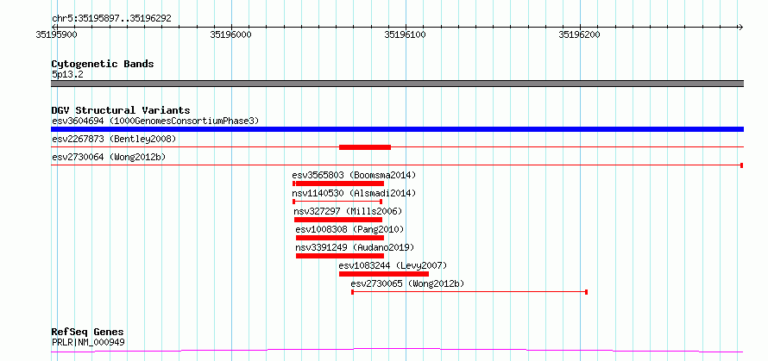Select the esv2730065 (Wong2012b) label
This screenshot has height=361, width=768.
pyautogui.click(x=407, y=283)
